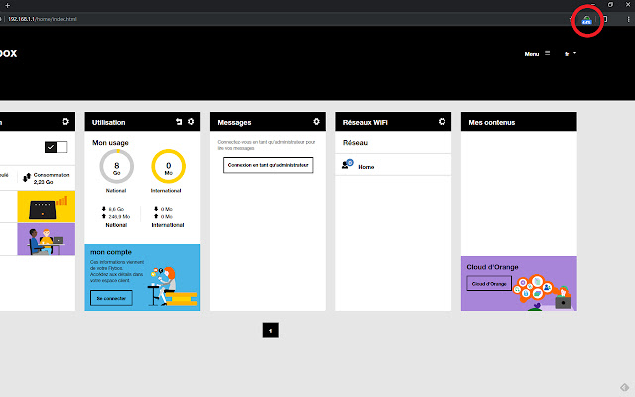Click the diamond icon at page bottom-right

624,387
